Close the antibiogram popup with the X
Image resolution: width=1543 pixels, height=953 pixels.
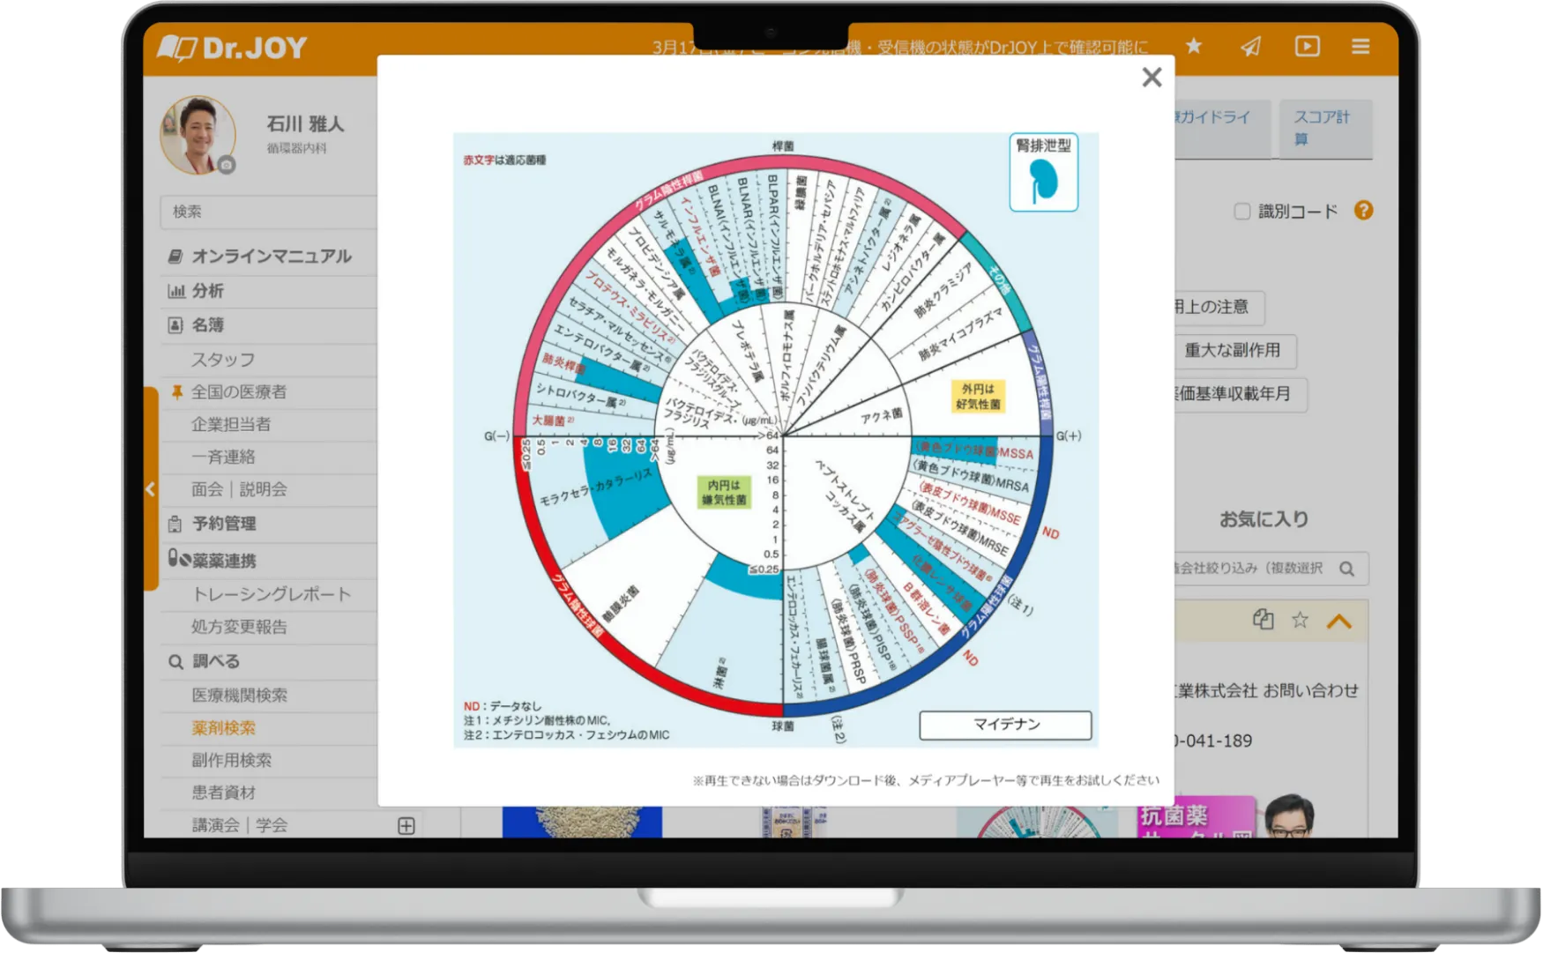pyautogui.click(x=1152, y=78)
